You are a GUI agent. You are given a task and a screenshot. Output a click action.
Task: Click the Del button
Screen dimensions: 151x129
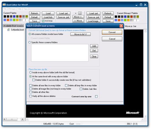[94, 50]
